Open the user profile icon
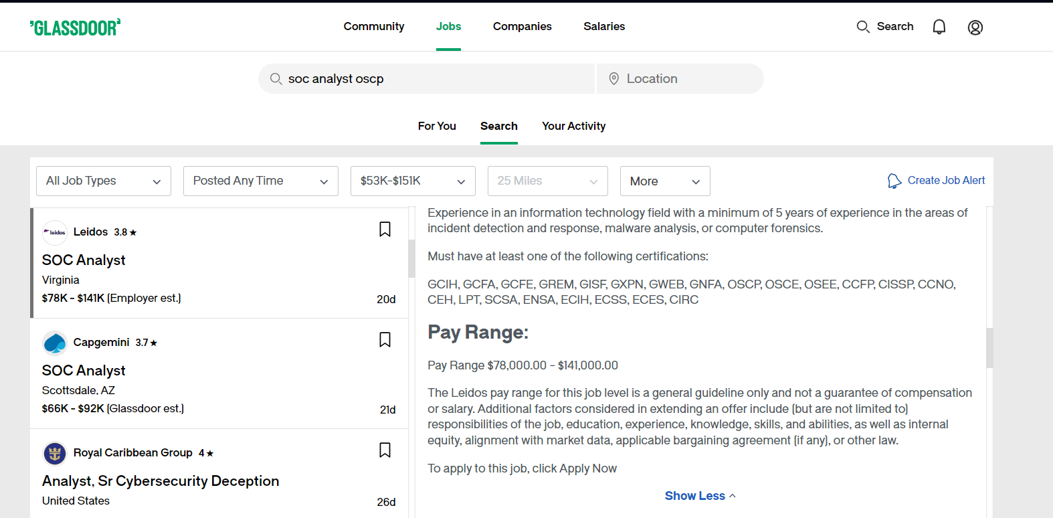Image resolution: width=1053 pixels, height=518 pixels. tap(975, 27)
